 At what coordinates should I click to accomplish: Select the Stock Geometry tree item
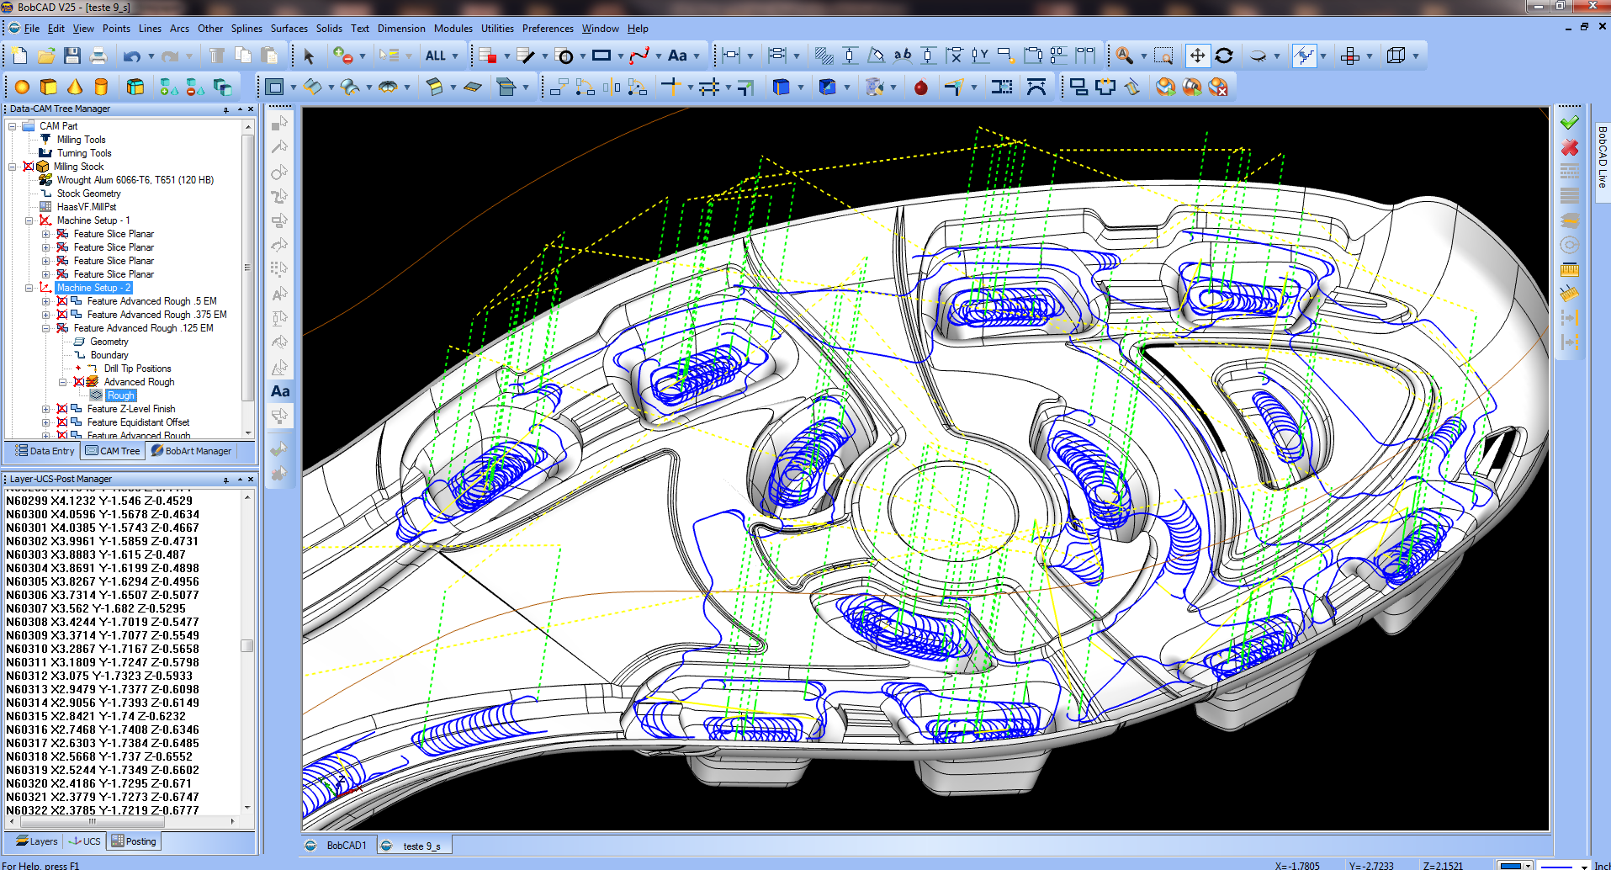click(x=88, y=194)
